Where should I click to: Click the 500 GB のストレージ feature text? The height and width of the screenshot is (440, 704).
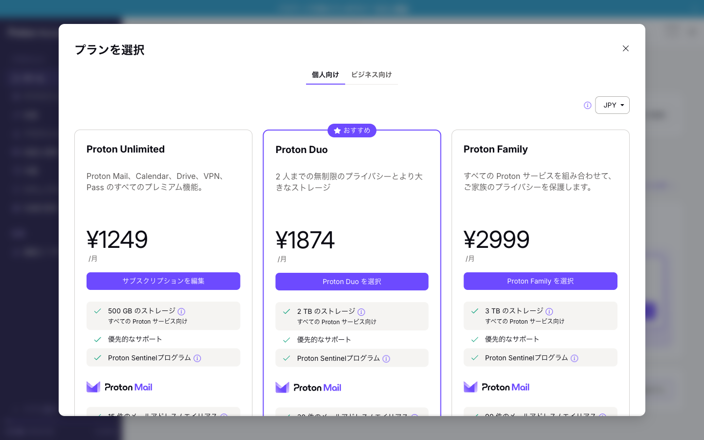[142, 311]
